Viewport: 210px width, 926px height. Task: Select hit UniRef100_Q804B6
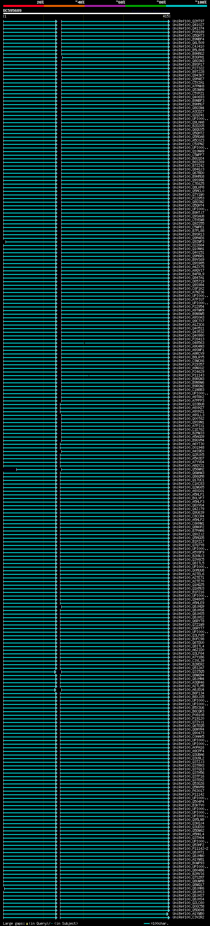[188, 870]
